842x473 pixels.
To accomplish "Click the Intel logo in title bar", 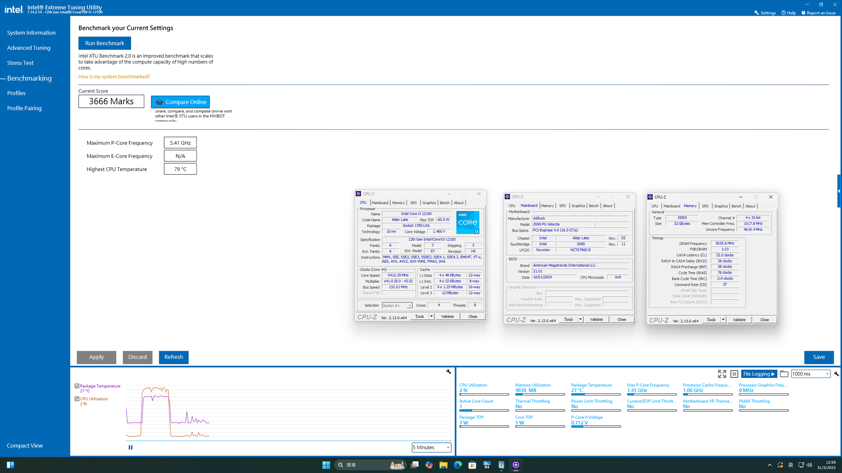I will pos(14,9).
